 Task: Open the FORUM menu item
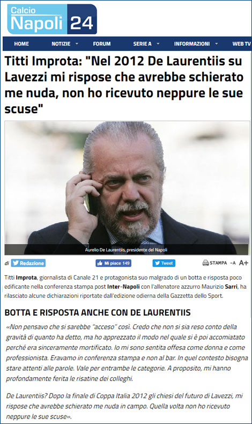pyautogui.click(x=102, y=44)
